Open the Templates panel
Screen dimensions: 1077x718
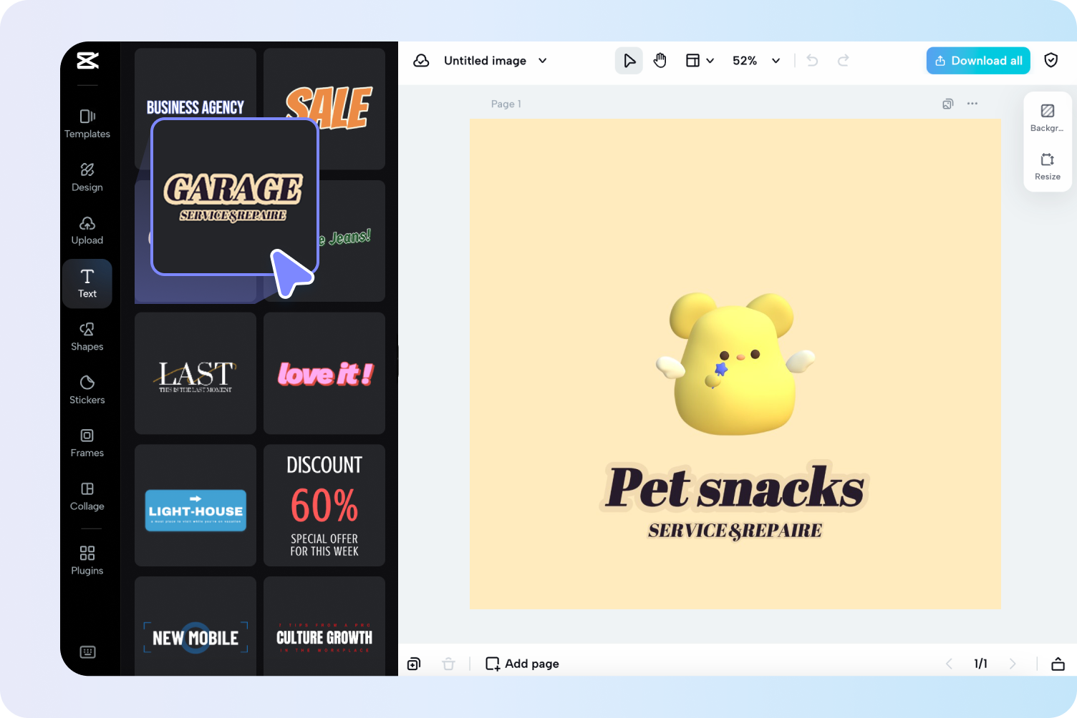87,124
